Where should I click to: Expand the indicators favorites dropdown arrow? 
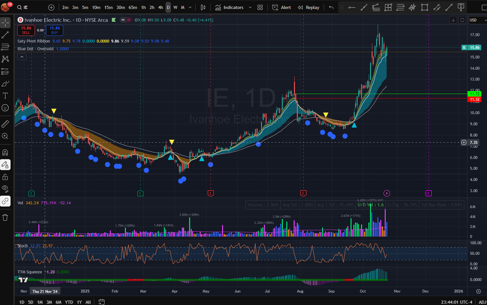coord(250,7)
